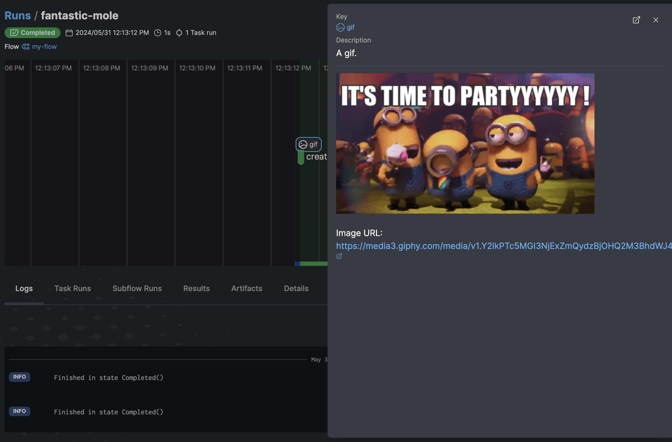Image resolution: width=672 pixels, height=442 pixels.
Task: Click the task run count icon
Action: coord(179,33)
